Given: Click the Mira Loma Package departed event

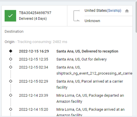Looking at the screenshot, I should click(x=90, y=98).
